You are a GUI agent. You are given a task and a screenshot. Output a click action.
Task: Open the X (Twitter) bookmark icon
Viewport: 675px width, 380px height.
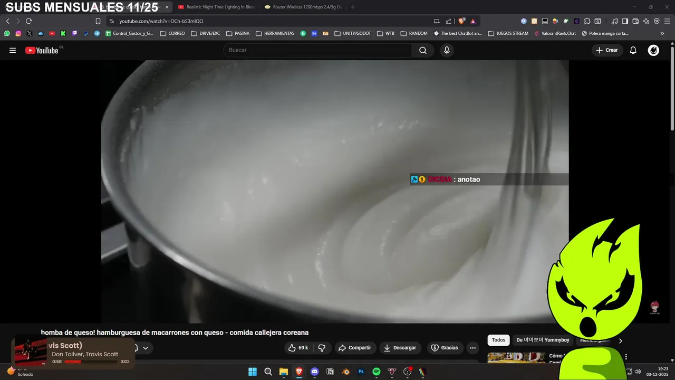[x=29, y=33]
